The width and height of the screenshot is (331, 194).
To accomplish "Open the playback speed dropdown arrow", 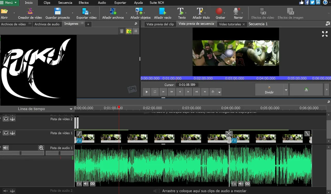I will (x=220, y=92).
